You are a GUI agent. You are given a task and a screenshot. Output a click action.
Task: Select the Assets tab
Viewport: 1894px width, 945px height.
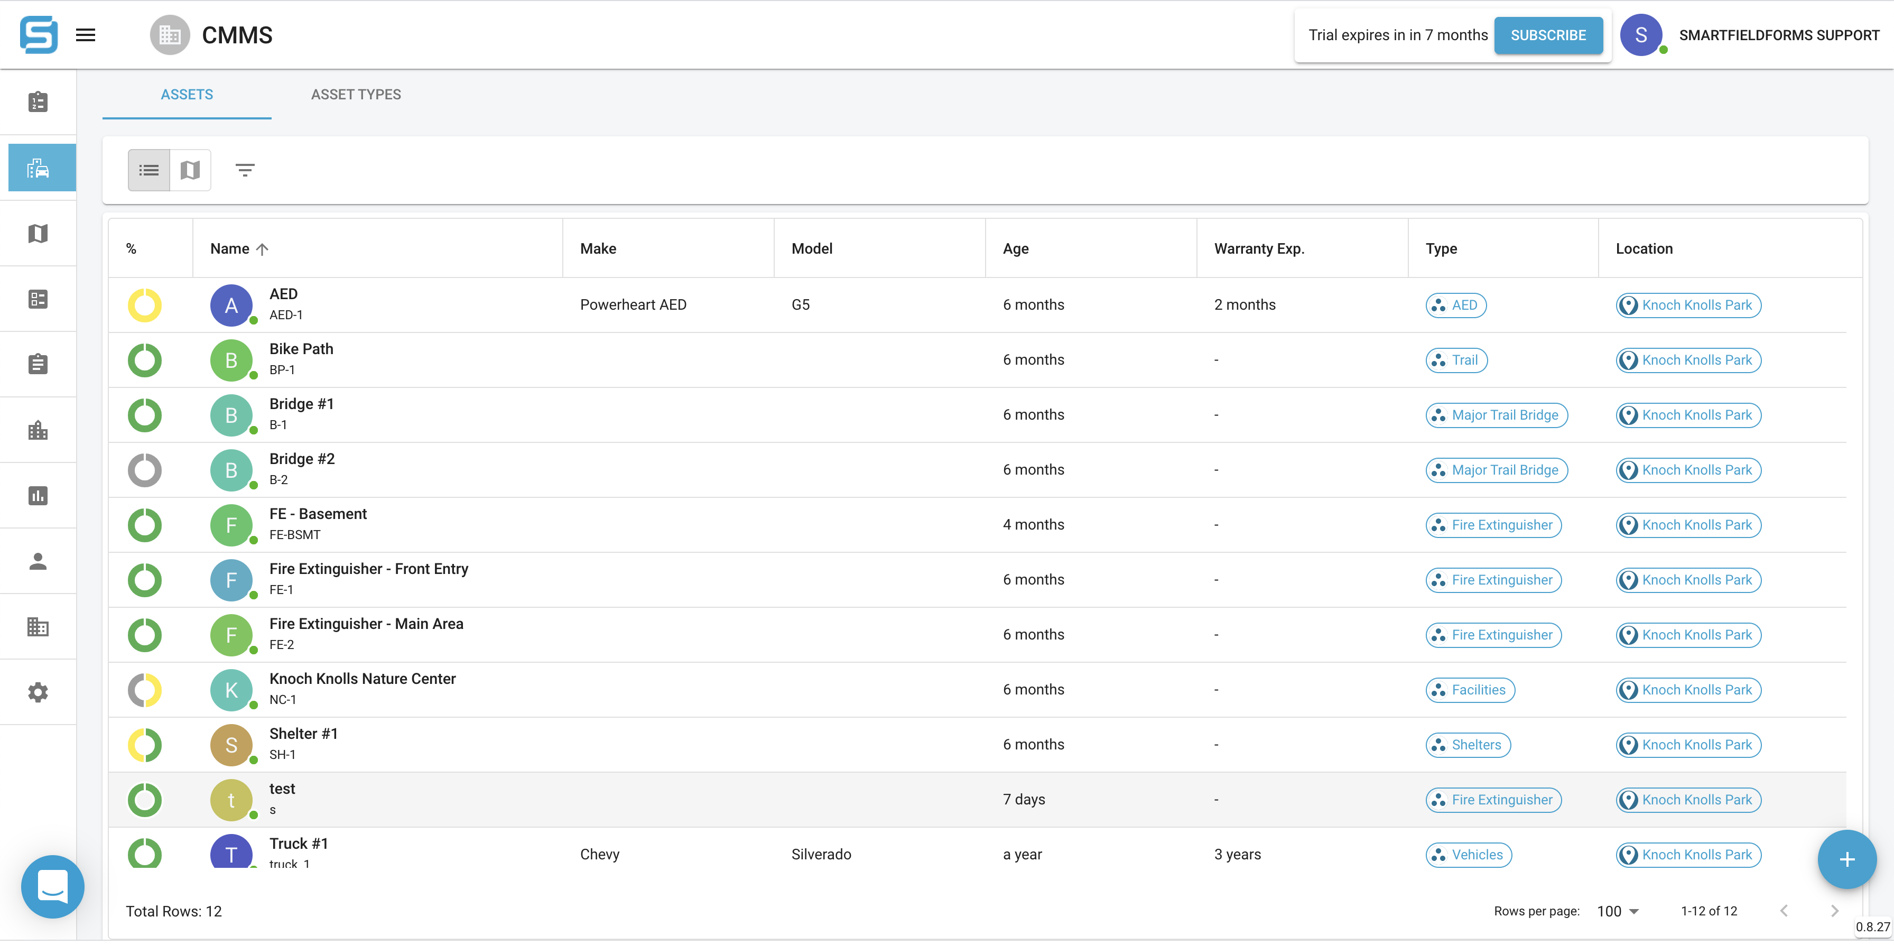tap(187, 94)
